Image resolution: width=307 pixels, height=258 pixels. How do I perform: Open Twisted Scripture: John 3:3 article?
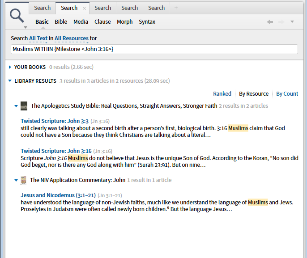click(x=55, y=121)
